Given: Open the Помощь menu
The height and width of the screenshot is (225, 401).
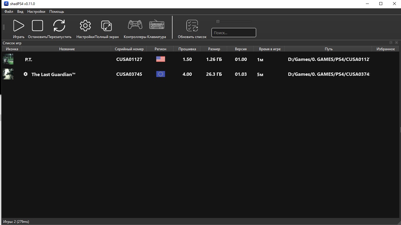Looking at the screenshot, I should (x=57, y=12).
